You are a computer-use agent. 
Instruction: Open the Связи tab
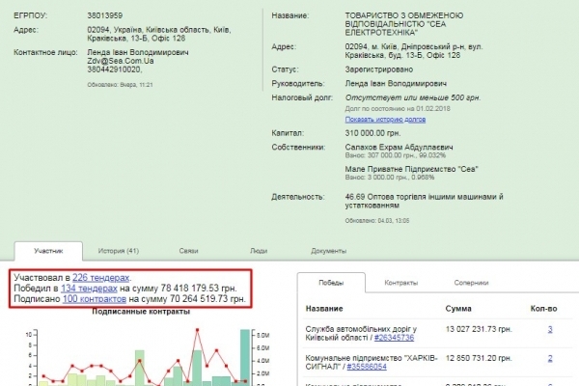[187, 251]
